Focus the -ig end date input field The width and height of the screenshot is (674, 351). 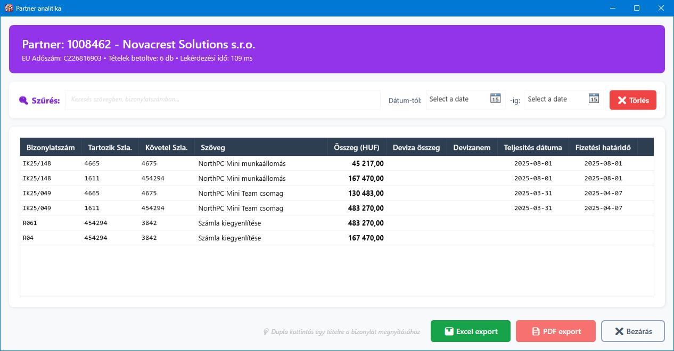(555, 99)
